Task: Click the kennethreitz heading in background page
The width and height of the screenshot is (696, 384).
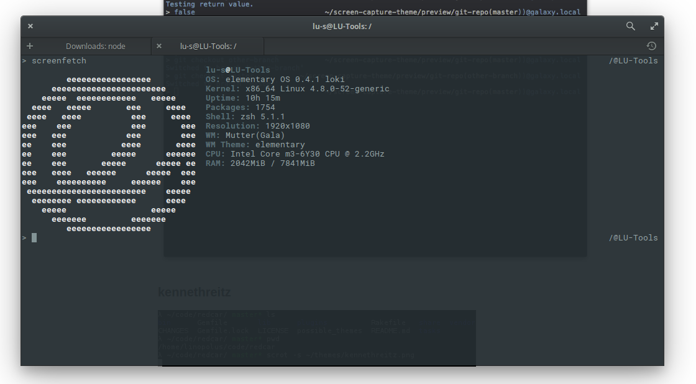Action: [195, 292]
